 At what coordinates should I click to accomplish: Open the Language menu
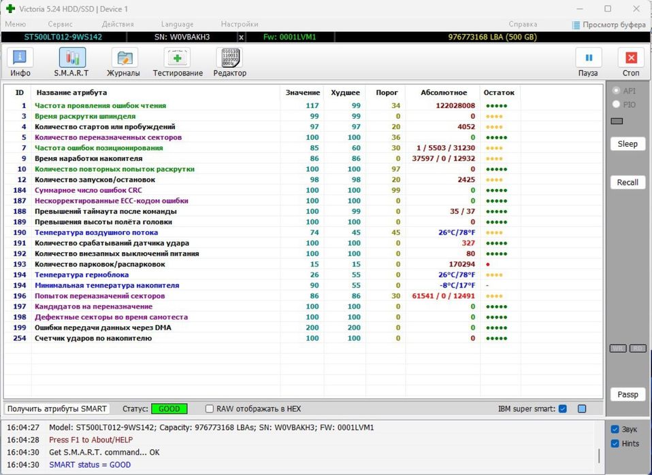click(x=177, y=24)
